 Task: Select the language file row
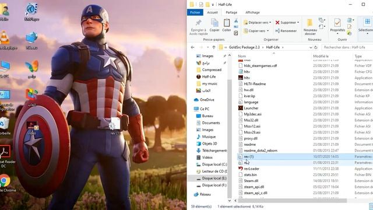pyautogui.click(x=305, y=102)
